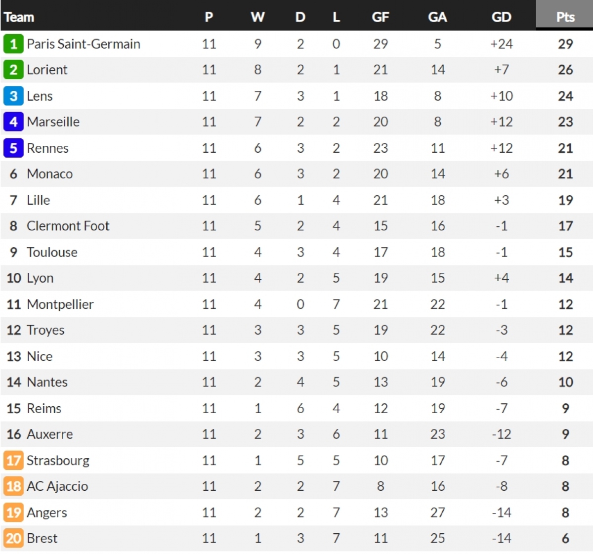593x554 pixels.
Task: Click the W column header
Action: coord(257,17)
